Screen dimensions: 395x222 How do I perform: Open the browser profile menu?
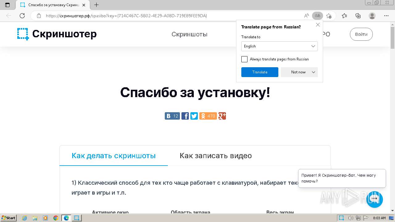372,16
